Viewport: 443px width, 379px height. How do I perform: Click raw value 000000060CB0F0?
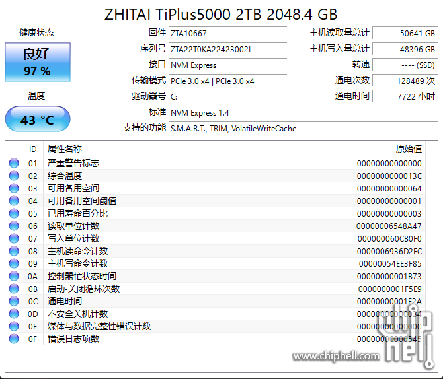point(389,239)
